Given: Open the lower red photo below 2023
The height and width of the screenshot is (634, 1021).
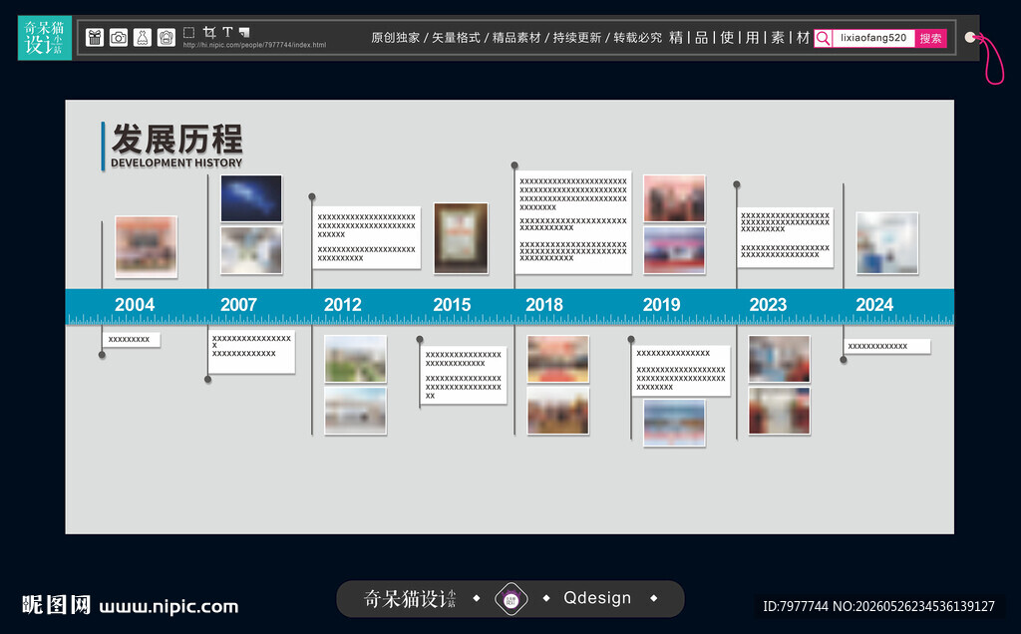Looking at the screenshot, I should [780, 411].
